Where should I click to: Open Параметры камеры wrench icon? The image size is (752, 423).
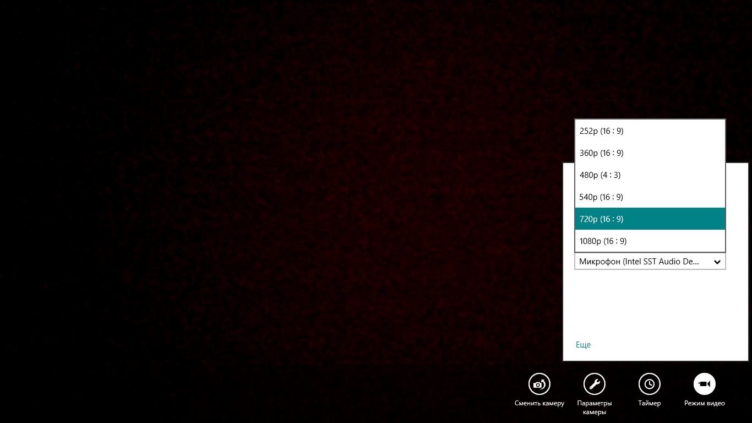coord(595,384)
